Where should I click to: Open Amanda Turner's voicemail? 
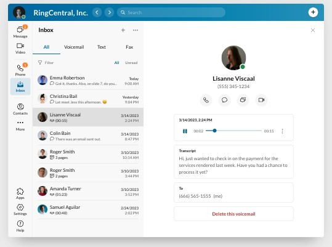pyautogui.click(x=88, y=191)
